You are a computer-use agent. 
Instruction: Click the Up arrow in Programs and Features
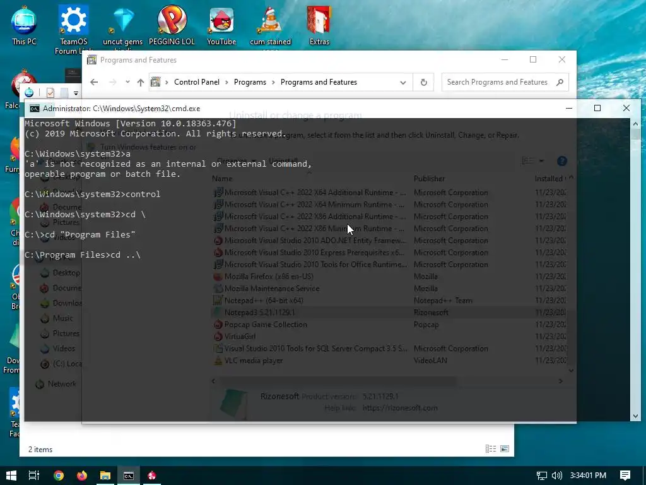click(141, 82)
